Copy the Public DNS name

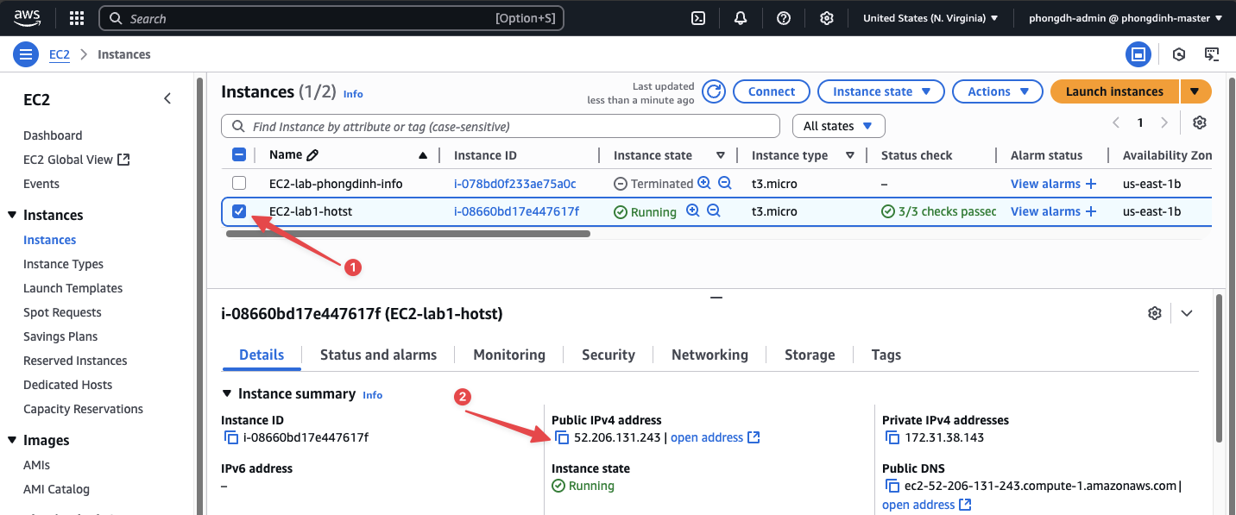coord(892,486)
